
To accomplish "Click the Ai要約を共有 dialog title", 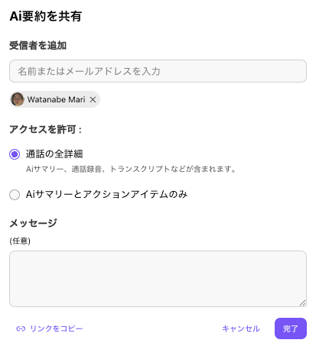I will click(x=46, y=16).
